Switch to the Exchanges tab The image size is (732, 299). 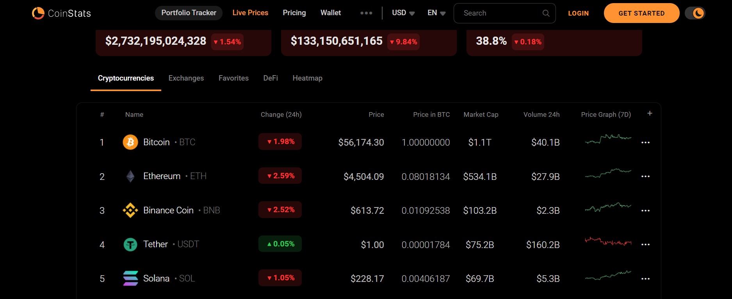pos(186,78)
